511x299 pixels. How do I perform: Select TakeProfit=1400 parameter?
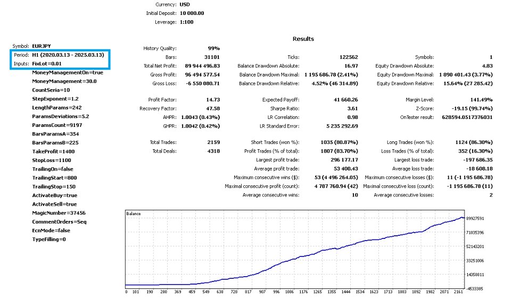coord(53,151)
